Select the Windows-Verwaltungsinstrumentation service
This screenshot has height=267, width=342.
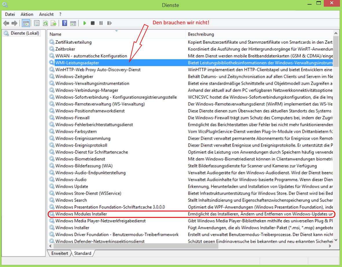pos(191,83)
